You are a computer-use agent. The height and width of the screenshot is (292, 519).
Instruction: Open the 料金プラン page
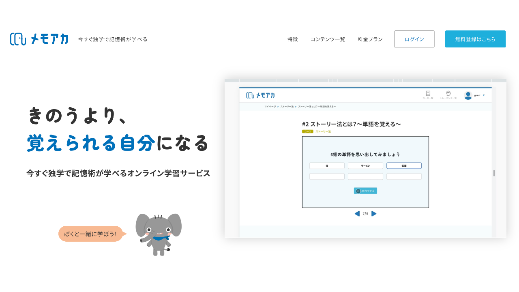pos(370,39)
